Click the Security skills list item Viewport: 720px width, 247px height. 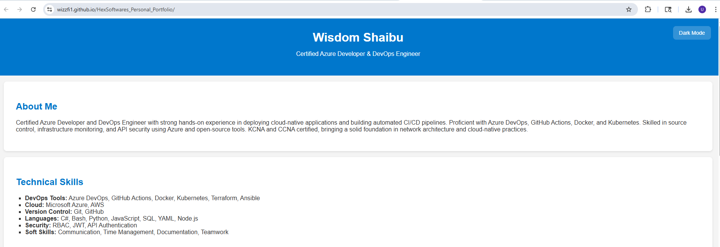pos(81,225)
